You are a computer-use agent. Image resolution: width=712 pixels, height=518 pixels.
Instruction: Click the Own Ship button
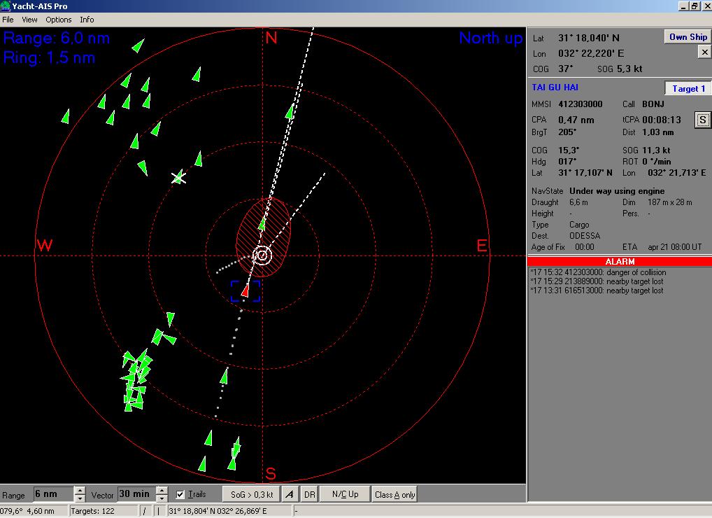point(688,37)
